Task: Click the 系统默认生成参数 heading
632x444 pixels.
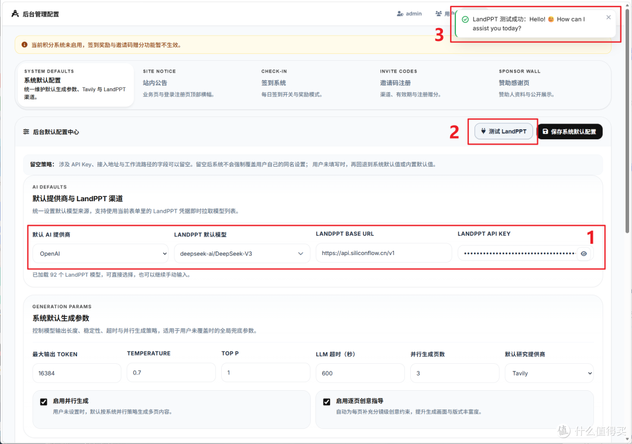Action: pyautogui.click(x=61, y=318)
